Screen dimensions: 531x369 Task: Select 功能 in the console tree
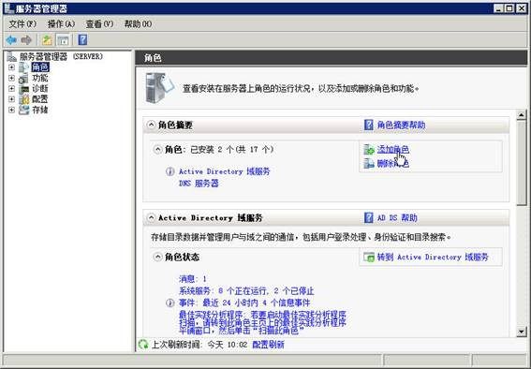coord(40,78)
